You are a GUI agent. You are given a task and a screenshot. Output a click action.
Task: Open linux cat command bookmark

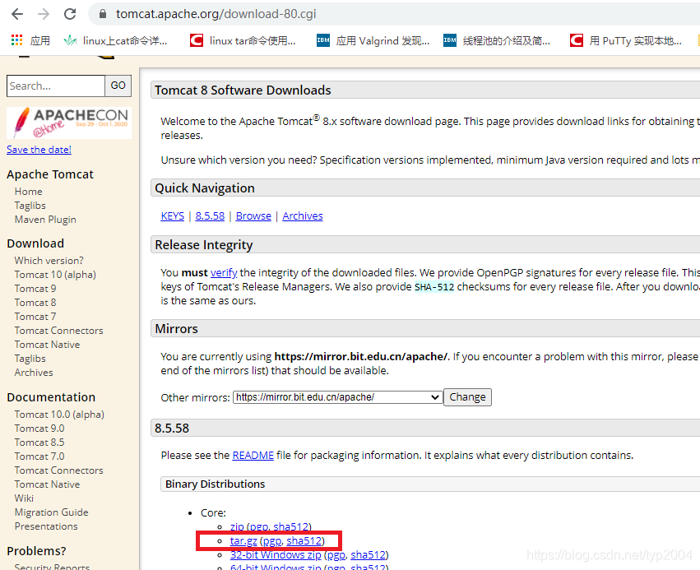116,40
